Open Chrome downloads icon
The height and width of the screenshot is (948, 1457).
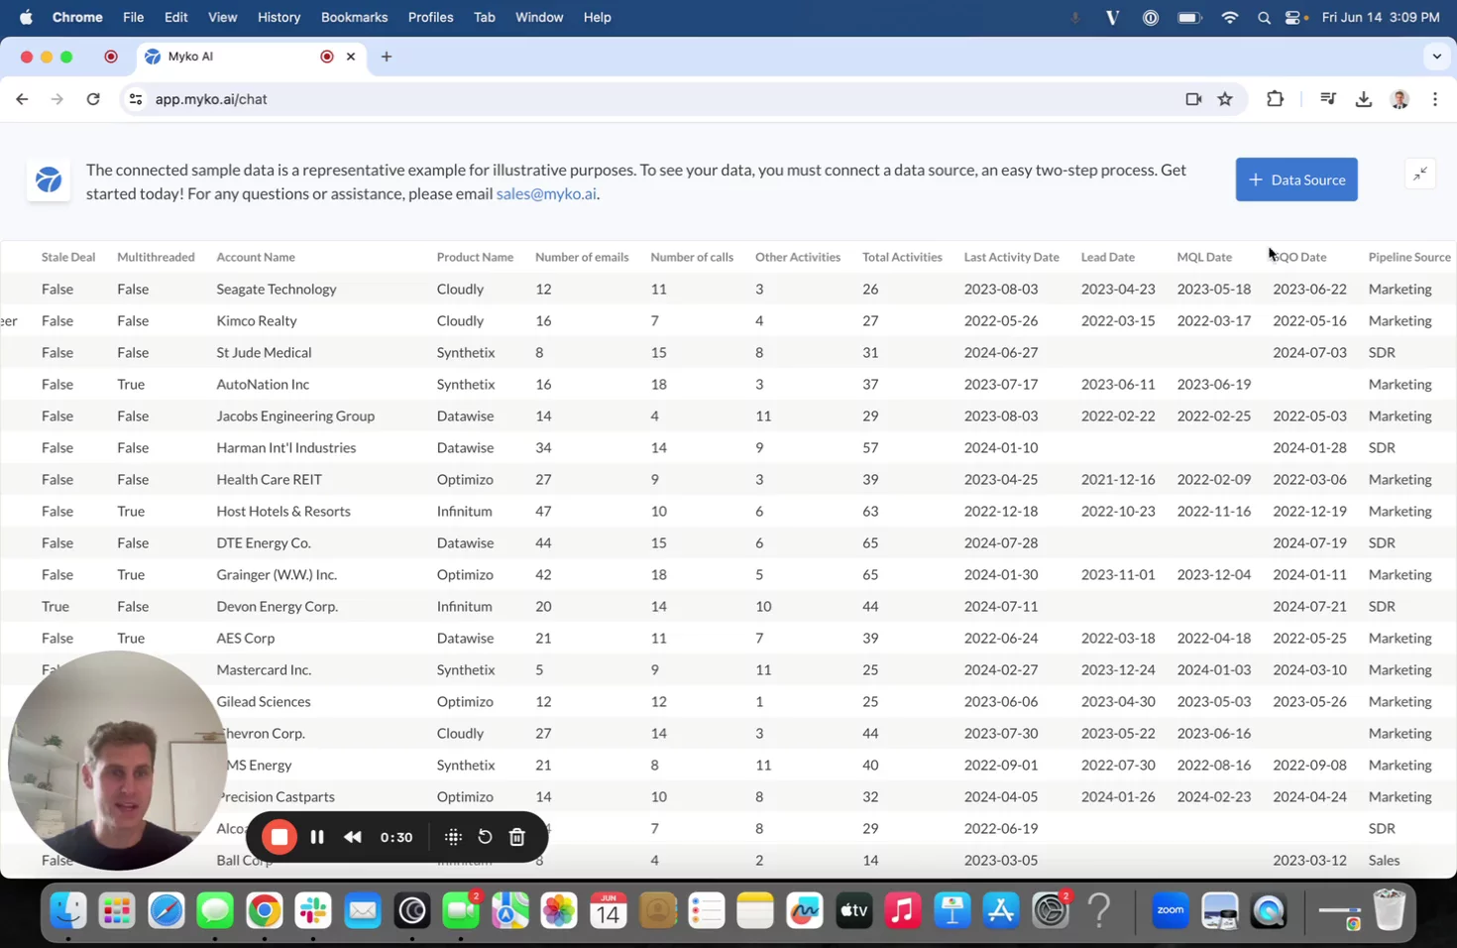[1363, 99]
